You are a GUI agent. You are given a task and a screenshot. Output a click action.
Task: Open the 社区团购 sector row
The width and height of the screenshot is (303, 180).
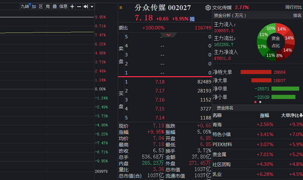pos(258,164)
